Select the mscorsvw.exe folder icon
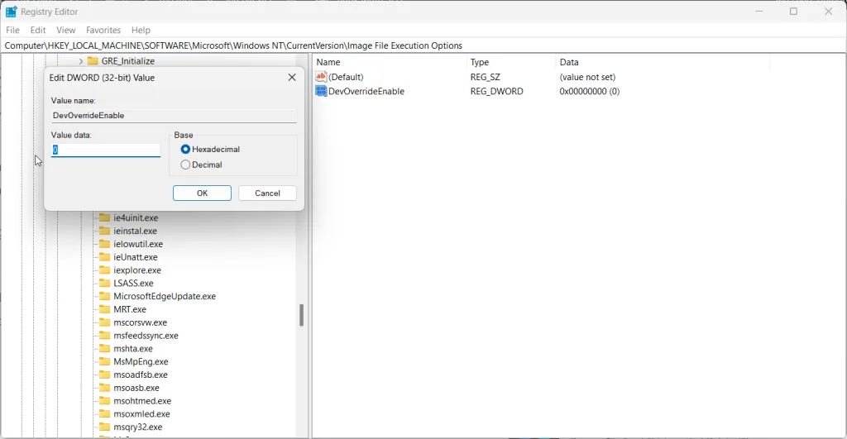This screenshot has width=847, height=439. point(105,322)
